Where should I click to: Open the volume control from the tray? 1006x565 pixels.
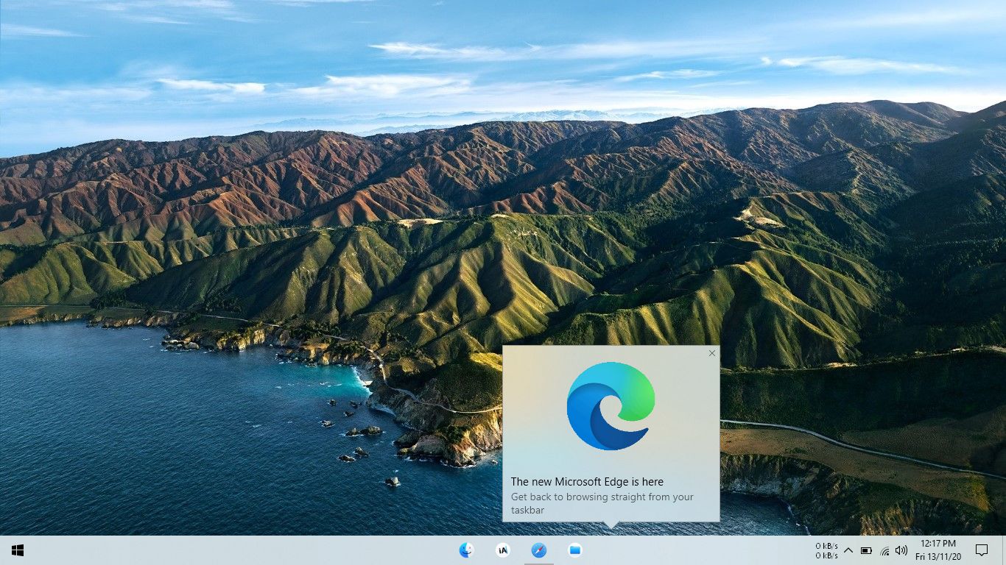point(901,550)
